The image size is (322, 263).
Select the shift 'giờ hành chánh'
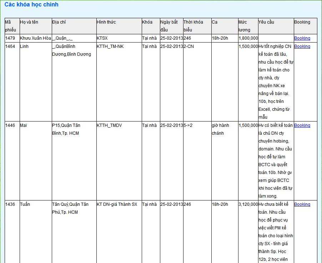click(x=220, y=129)
